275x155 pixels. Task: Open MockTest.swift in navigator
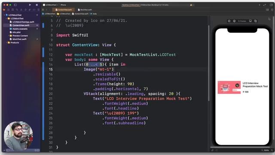(18, 39)
